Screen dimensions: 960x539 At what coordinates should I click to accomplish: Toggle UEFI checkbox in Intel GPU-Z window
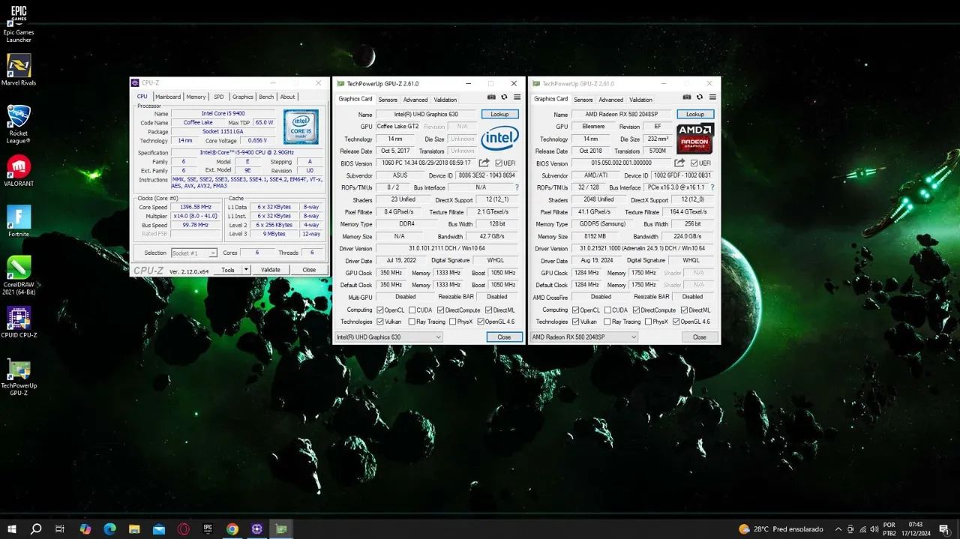(x=499, y=163)
